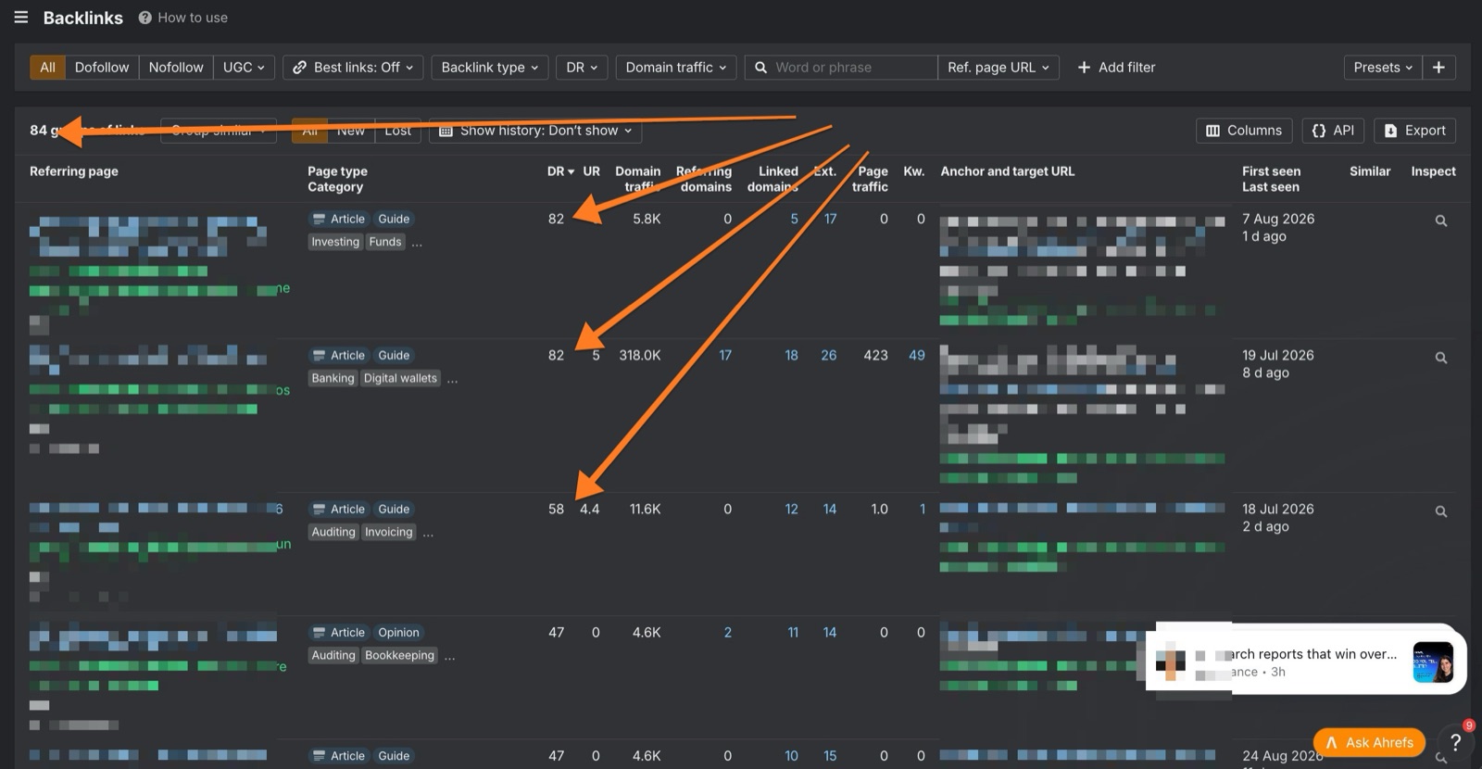Click the Invoicing category tag

point(388,532)
